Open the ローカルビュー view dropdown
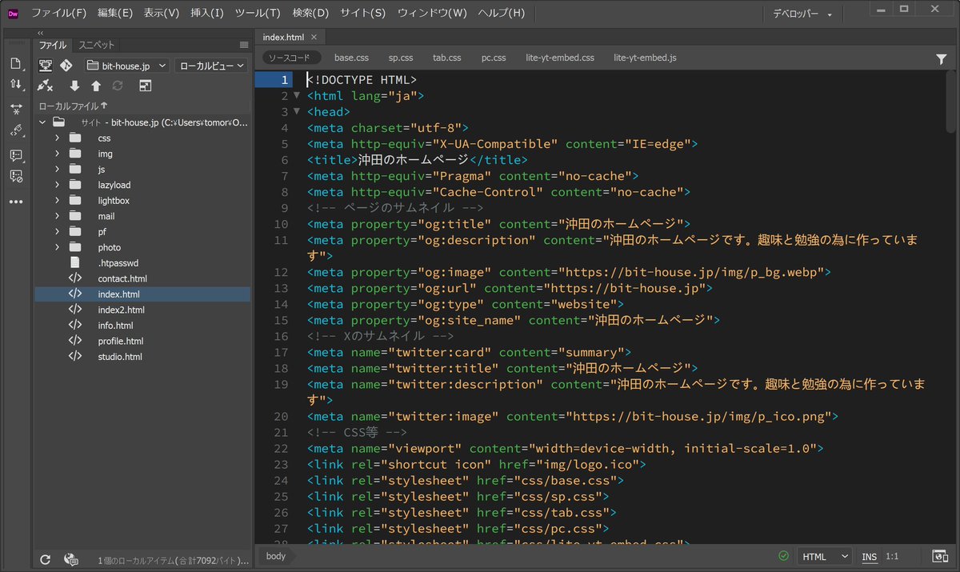Image resolution: width=960 pixels, height=572 pixels. [x=211, y=66]
